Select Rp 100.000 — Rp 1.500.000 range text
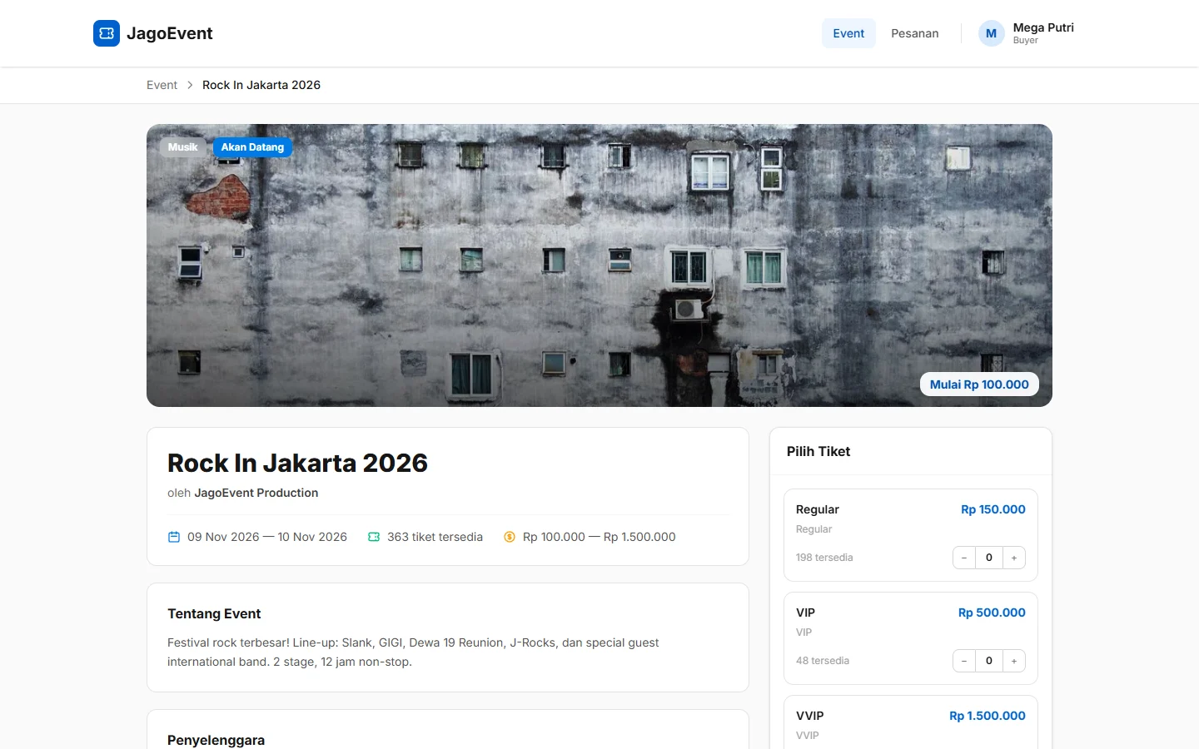The width and height of the screenshot is (1199, 749). (599, 537)
